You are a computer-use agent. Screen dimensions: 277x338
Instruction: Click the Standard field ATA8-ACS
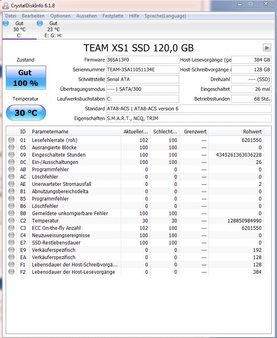[x=189, y=109]
